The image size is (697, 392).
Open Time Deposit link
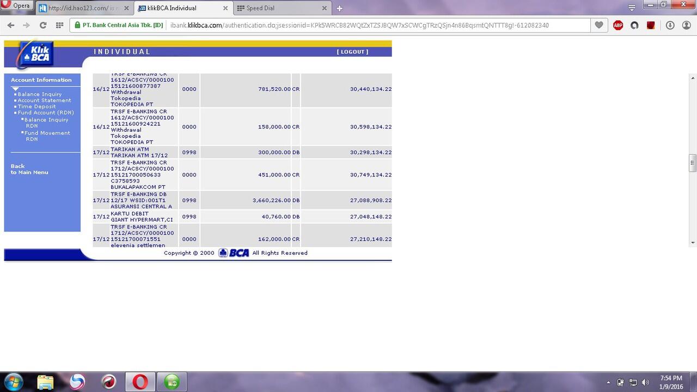pos(36,107)
